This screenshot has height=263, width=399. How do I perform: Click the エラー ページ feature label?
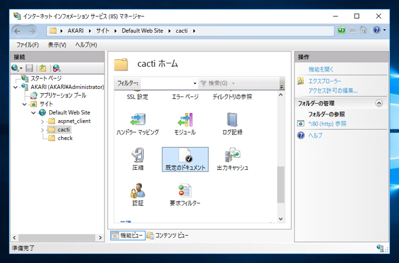(185, 97)
